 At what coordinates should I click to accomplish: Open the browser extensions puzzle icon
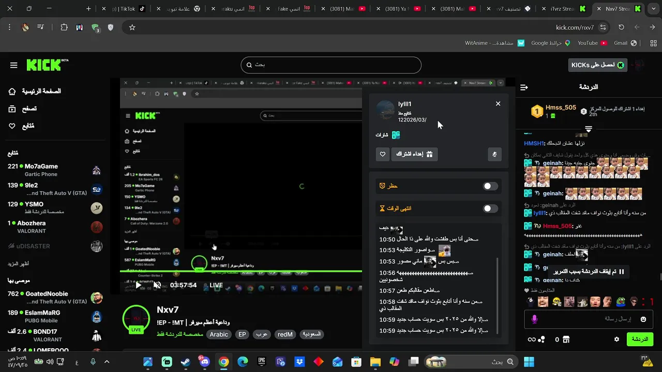click(64, 27)
